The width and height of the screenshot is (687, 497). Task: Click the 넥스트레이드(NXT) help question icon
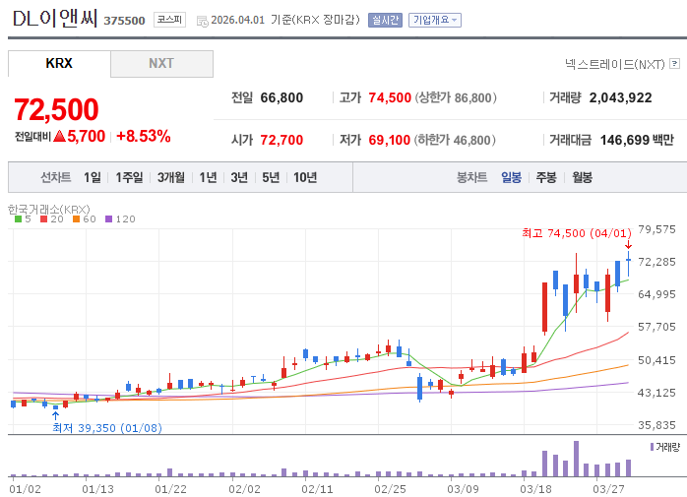675,64
